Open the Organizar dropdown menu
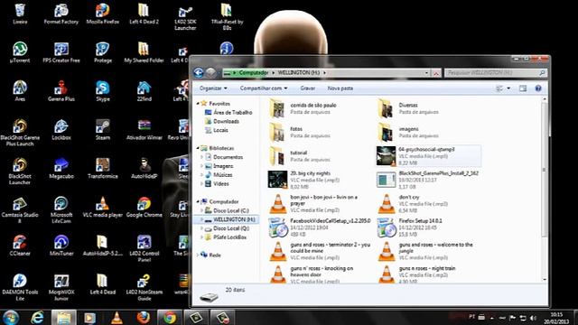 click(x=213, y=88)
